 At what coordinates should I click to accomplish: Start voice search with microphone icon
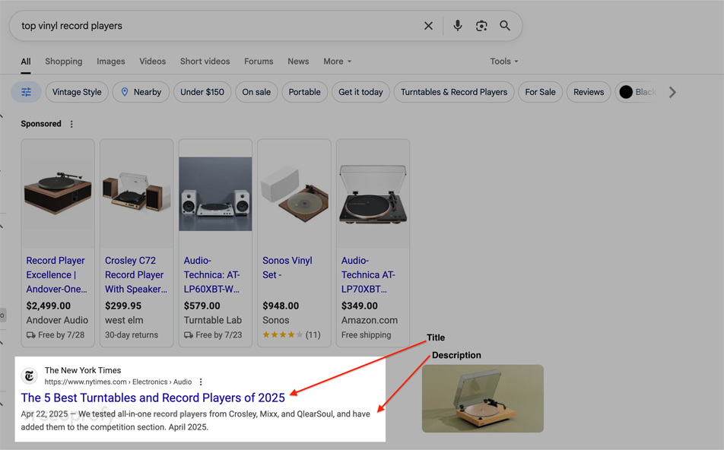(458, 26)
